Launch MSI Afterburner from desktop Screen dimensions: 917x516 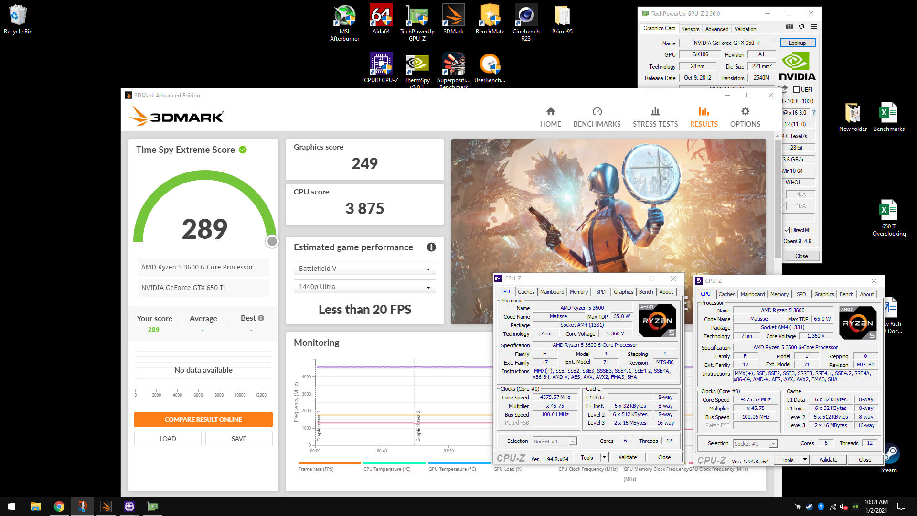pyautogui.click(x=344, y=22)
